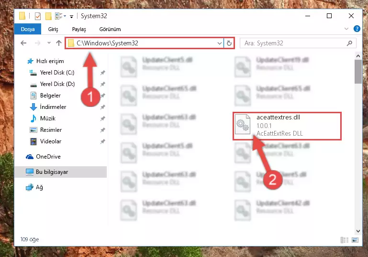Click the New Folder icon in the title bar

(48, 16)
